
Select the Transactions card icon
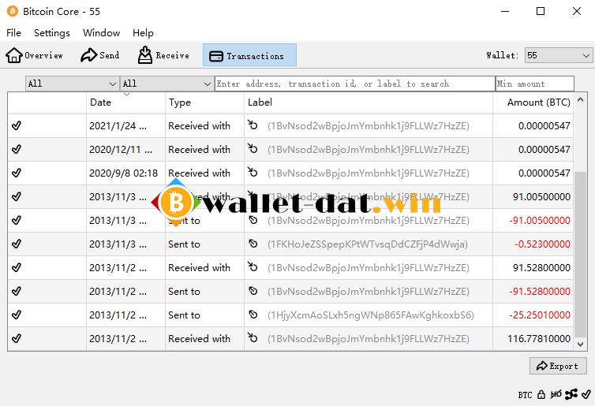(x=216, y=56)
